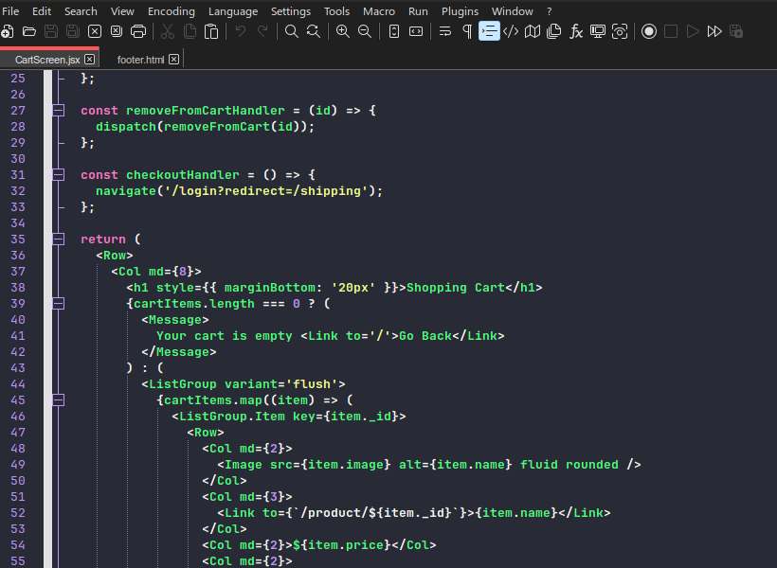Collapse the removeFromCartHandler function fold
The height and width of the screenshot is (568, 777).
click(57, 110)
